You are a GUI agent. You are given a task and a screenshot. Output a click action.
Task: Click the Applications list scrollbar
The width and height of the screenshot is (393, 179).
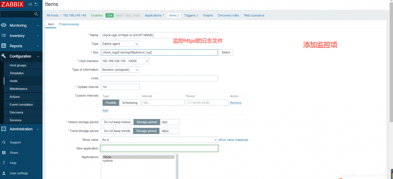177,167
